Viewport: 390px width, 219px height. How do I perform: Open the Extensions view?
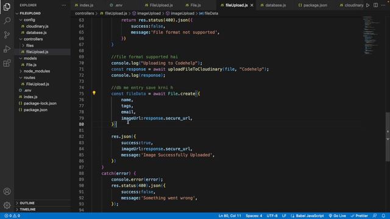[7, 63]
